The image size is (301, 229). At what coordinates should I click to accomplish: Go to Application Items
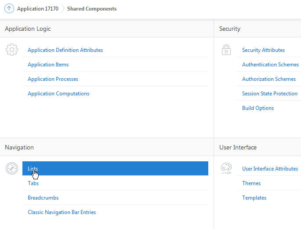[48, 65]
